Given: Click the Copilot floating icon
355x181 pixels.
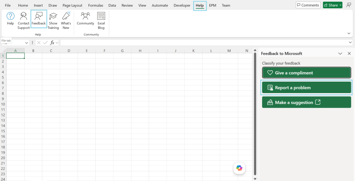Looking at the screenshot, I should coord(239,168).
